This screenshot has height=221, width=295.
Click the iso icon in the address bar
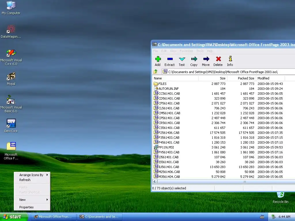click(x=165, y=71)
